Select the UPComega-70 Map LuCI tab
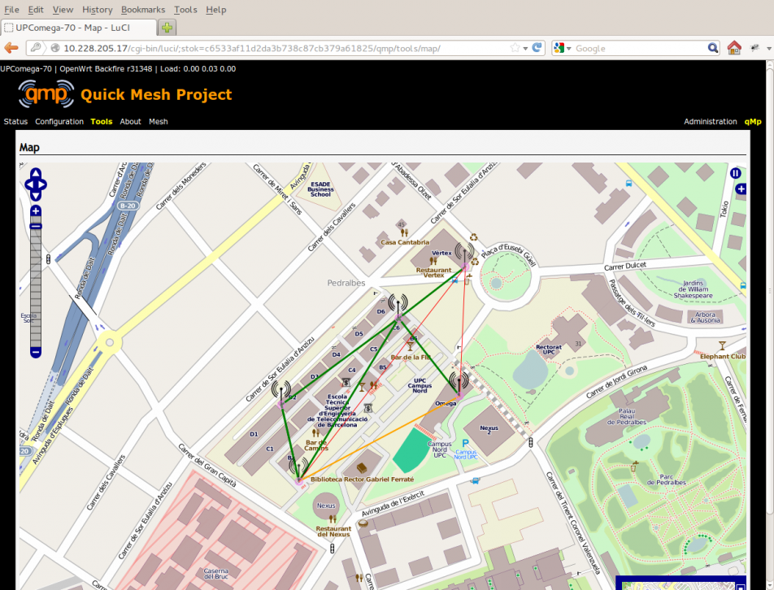This screenshot has width=774, height=590. point(79,28)
